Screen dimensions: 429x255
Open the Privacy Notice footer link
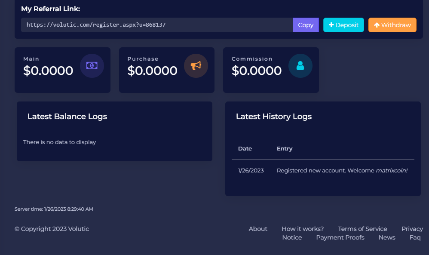[412, 229]
